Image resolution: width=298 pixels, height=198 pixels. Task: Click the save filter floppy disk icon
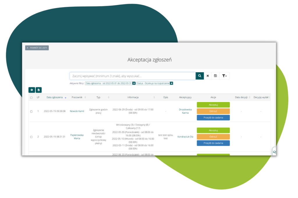coord(215,76)
